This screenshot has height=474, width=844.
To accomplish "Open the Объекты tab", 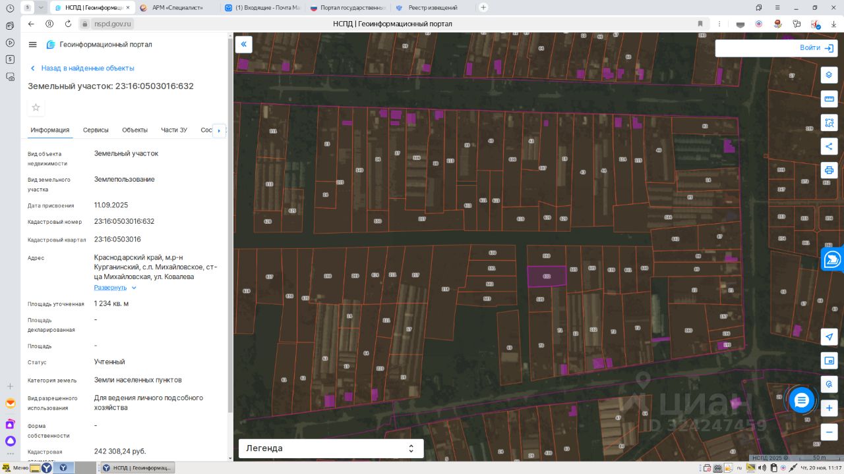I will [x=135, y=130].
